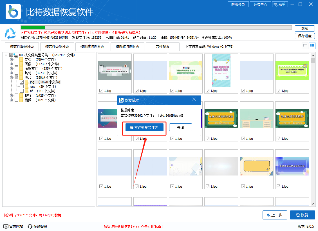Screen dimensions: 318x231
Task: Click the vertical scrollbar down arrow
Action: click(x=313, y=204)
